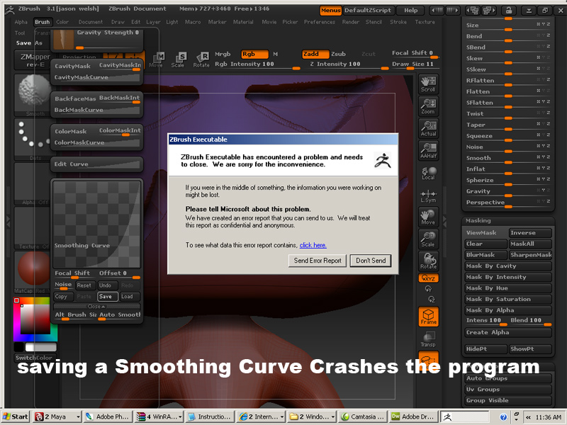
Task: Toggle ViewMask in Masking panel
Action: (x=485, y=233)
